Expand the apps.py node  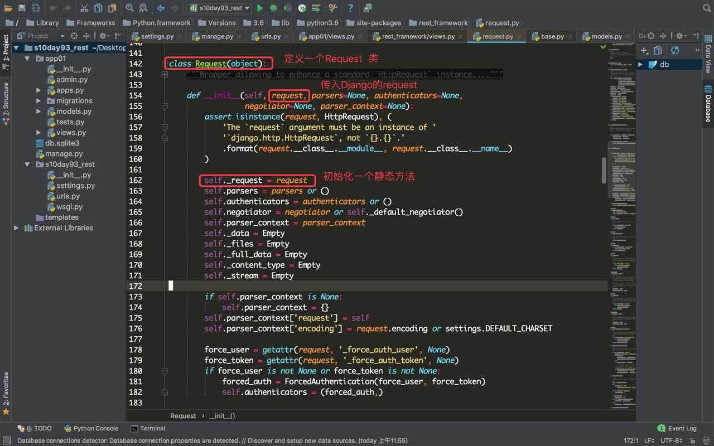[38, 90]
